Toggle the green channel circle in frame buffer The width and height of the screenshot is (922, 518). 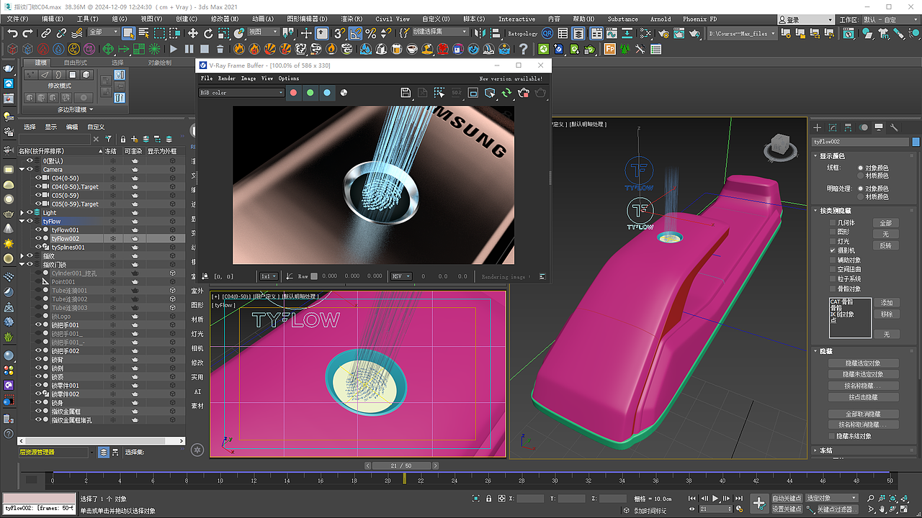click(x=310, y=93)
